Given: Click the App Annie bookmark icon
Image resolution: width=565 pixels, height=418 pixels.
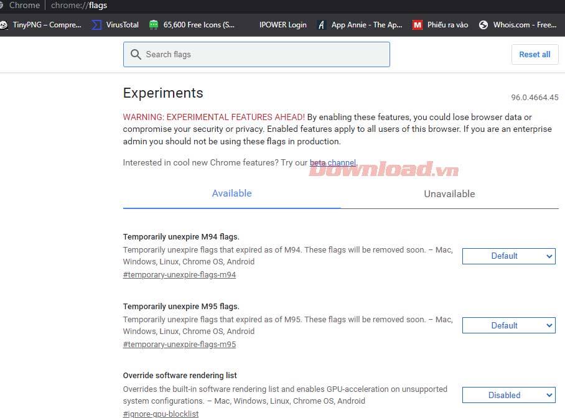Looking at the screenshot, I should pyautogui.click(x=321, y=25).
